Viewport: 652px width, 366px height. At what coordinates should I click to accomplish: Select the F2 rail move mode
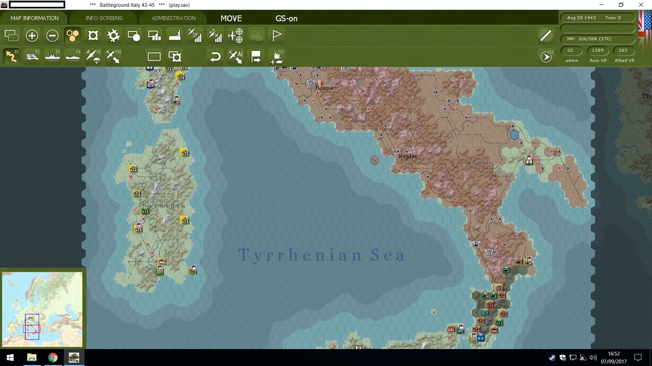pos(32,56)
